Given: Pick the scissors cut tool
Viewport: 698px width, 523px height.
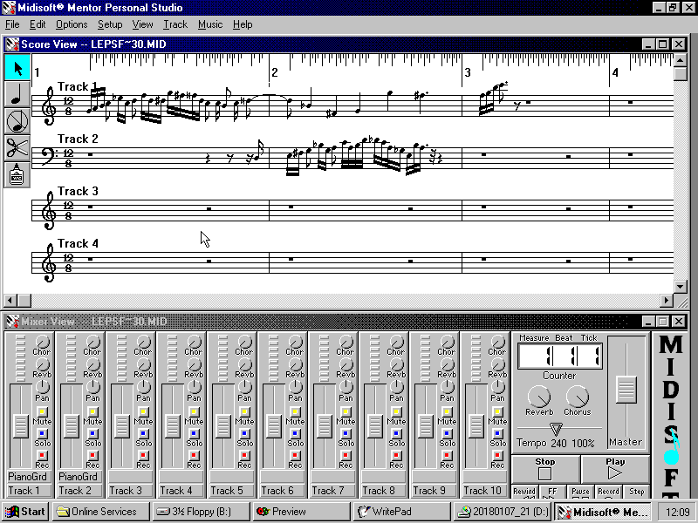Looking at the screenshot, I should click(17, 147).
